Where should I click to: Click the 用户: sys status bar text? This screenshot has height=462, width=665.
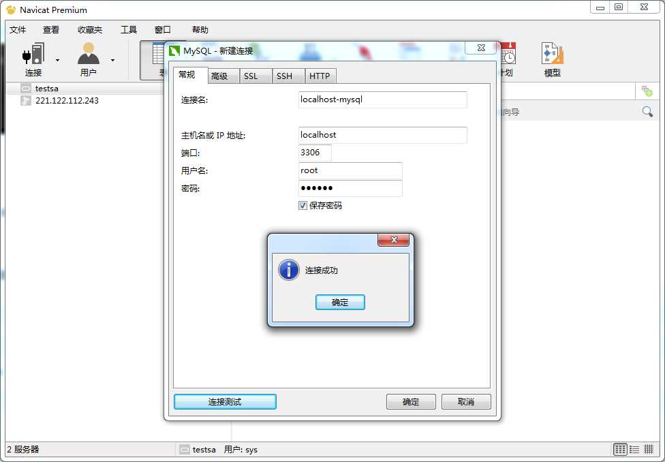(241, 449)
